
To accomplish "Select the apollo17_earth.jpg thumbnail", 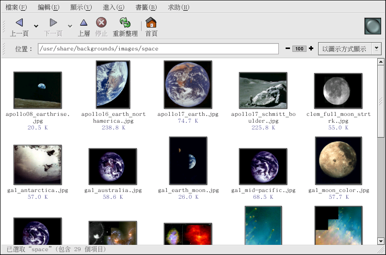I will (188, 84).
